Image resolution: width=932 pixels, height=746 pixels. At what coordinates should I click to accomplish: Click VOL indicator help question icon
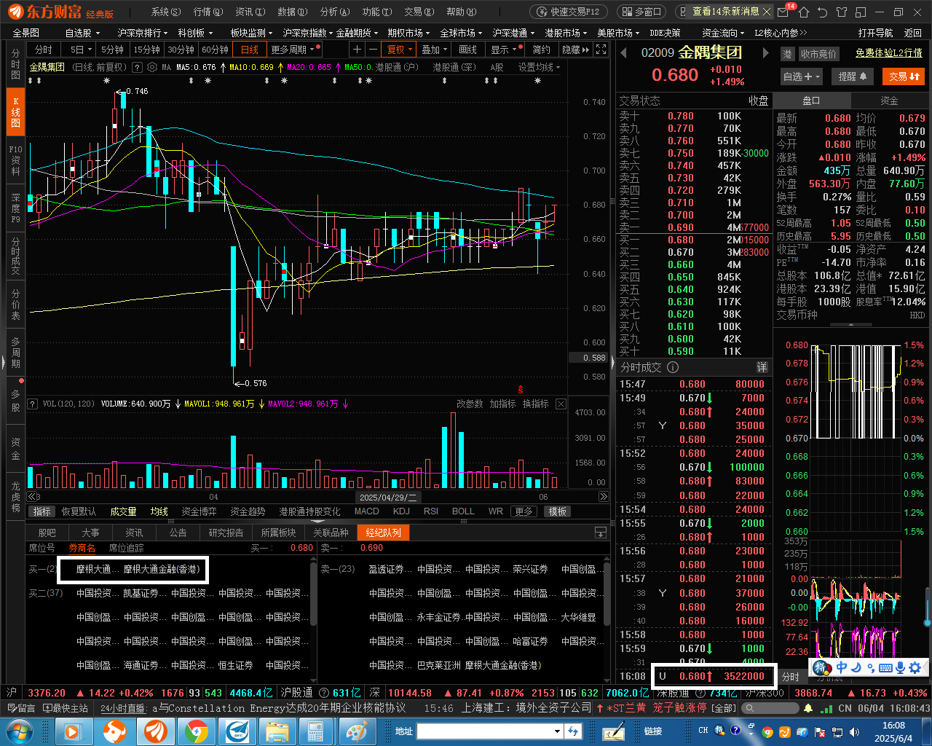32,404
